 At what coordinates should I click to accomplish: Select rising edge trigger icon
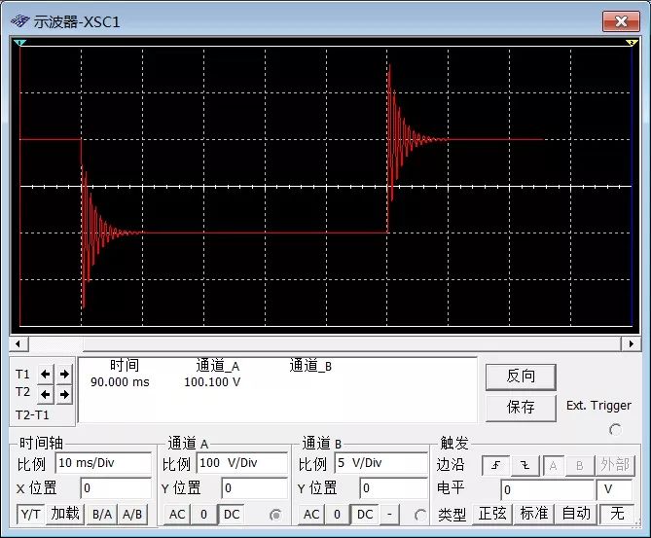[495, 465]
